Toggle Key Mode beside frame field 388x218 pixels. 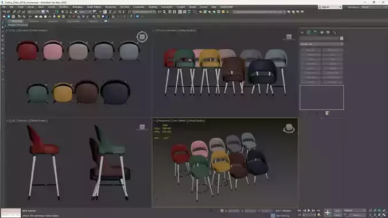pos(300,215)
